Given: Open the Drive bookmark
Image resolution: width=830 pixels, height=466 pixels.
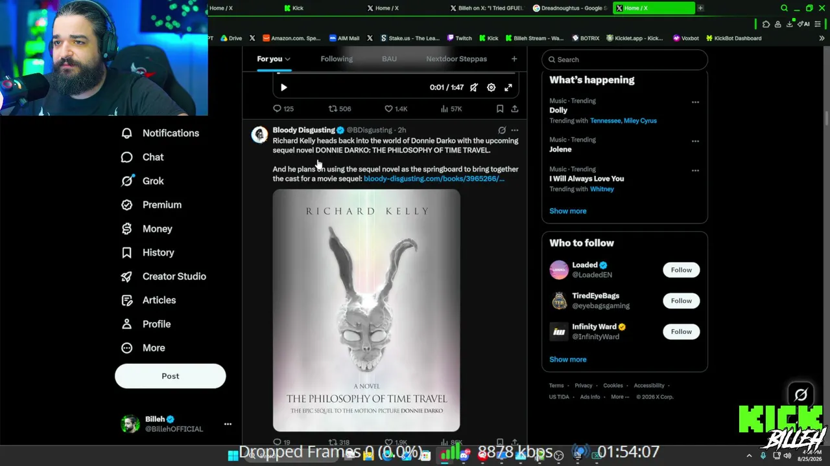Looking at the screenshot, I should [231, 38].
